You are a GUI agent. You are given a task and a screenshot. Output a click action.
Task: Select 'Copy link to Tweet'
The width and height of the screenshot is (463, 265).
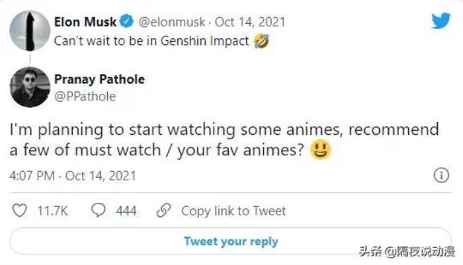(x=233, y=211)
